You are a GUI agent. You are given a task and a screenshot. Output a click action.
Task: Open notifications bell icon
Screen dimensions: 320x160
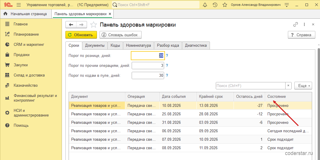[205, 5]
